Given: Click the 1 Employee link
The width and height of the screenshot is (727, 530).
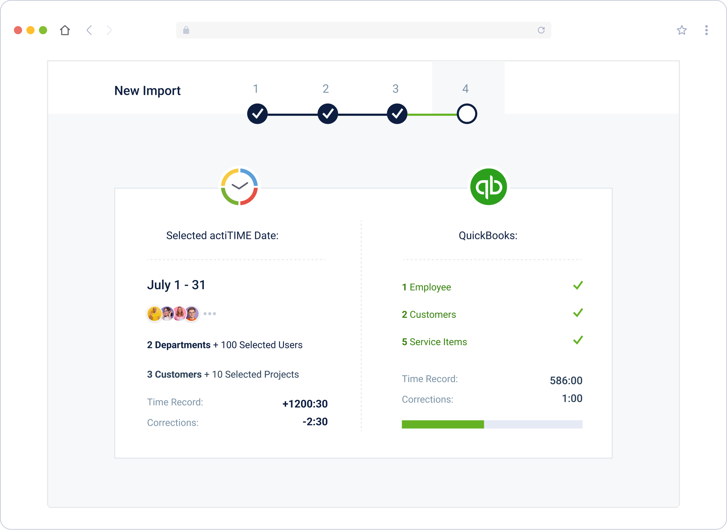Looking at the screenshot, I should coord(426,287).
